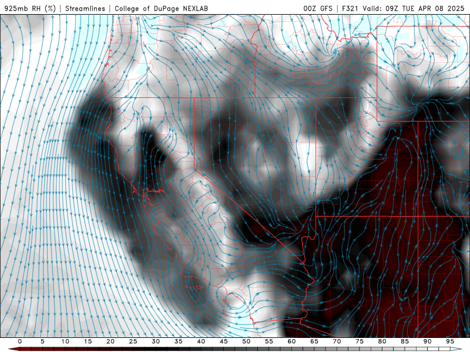Click the colorbar label '90'

pyautogui.click(x=428, y=341)
